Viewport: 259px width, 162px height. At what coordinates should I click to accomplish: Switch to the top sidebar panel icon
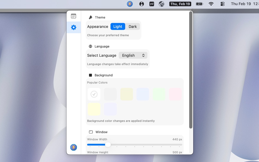pyautogui.click(x=74, y=16)
